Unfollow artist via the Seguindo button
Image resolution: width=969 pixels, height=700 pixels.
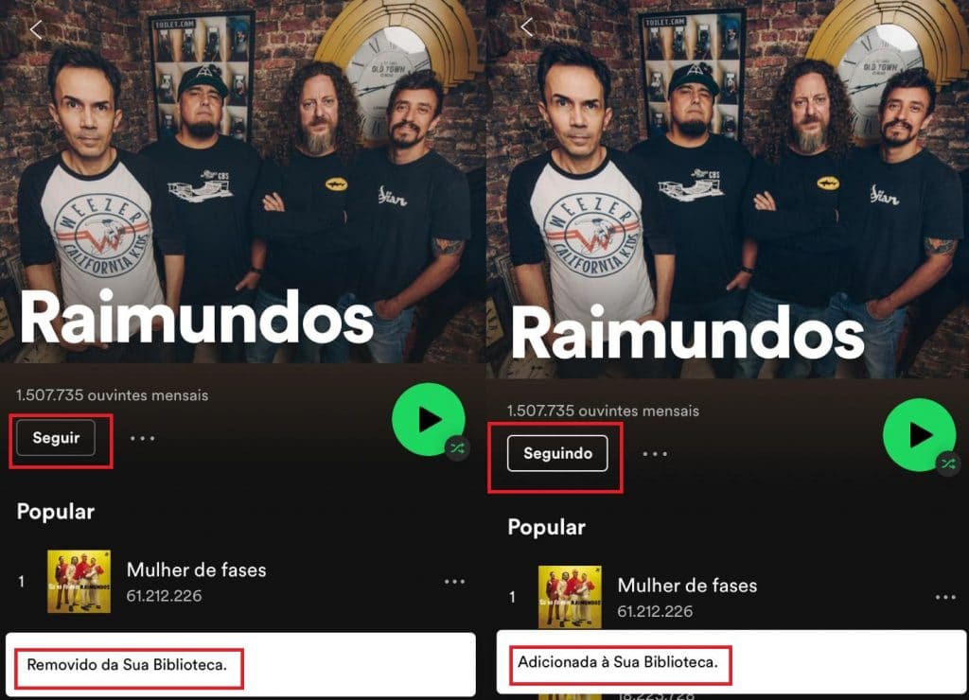[x=557, y=453]
